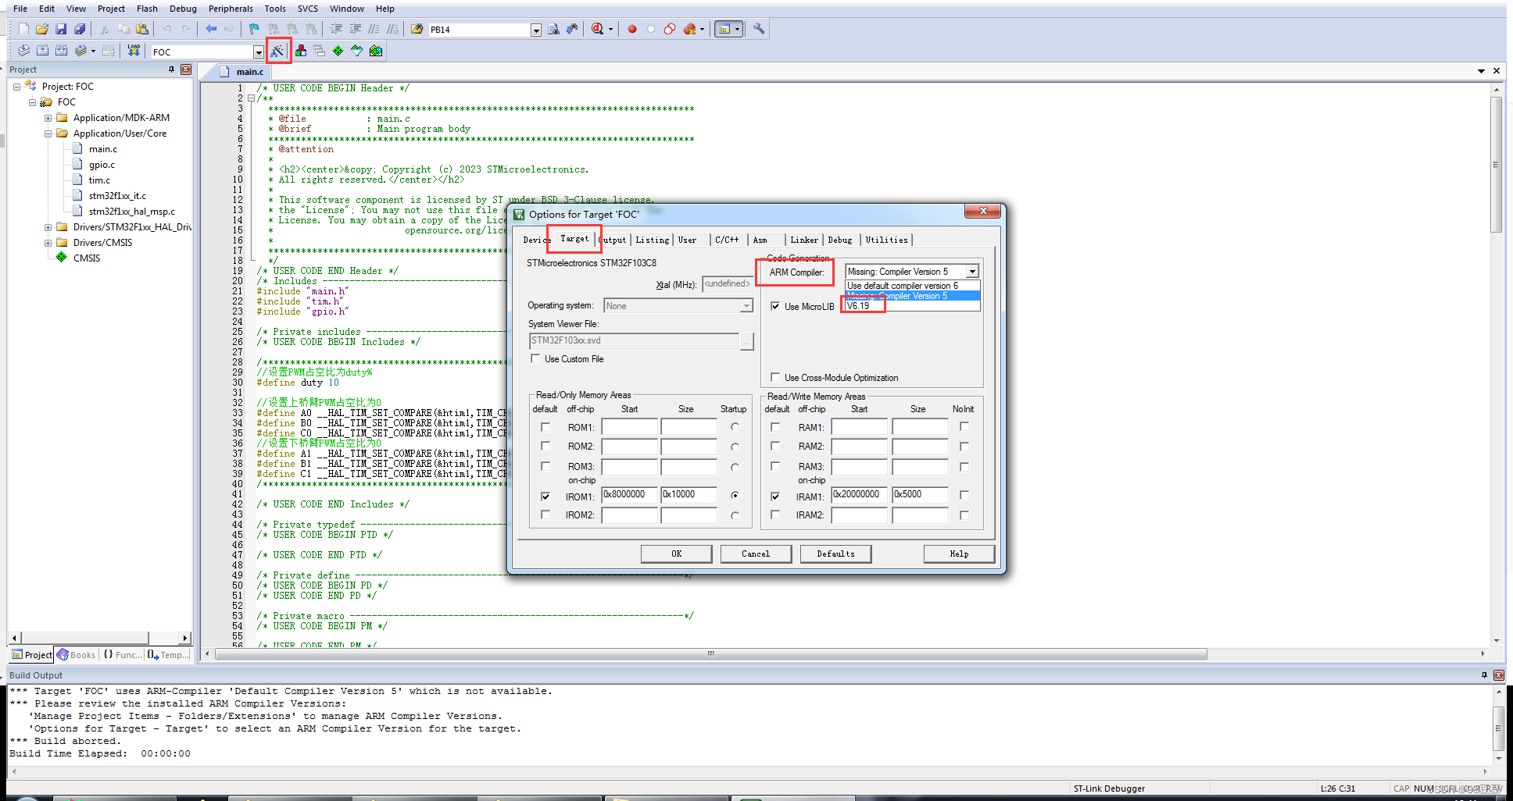The image size is (1513, 801).
Task: Create a new file from toolbar
Action: [23, 29]
